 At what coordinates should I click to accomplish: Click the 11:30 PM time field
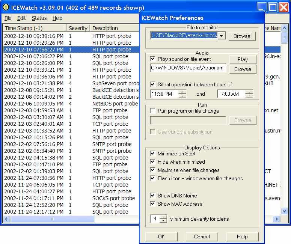pos(164,94)
